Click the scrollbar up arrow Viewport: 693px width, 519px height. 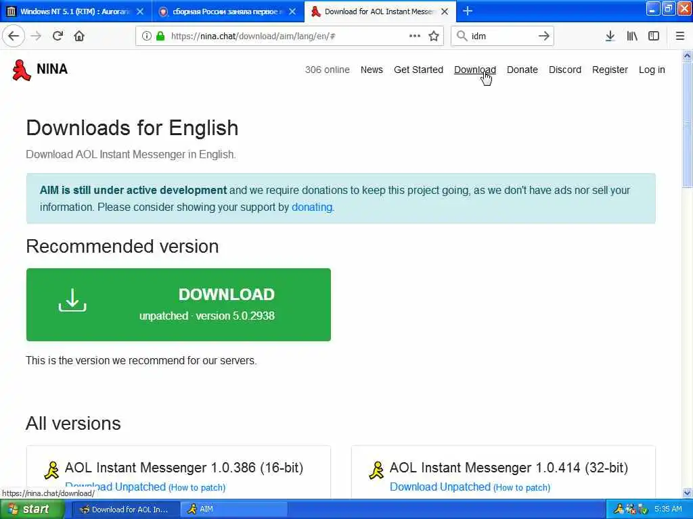coord(687,56)
